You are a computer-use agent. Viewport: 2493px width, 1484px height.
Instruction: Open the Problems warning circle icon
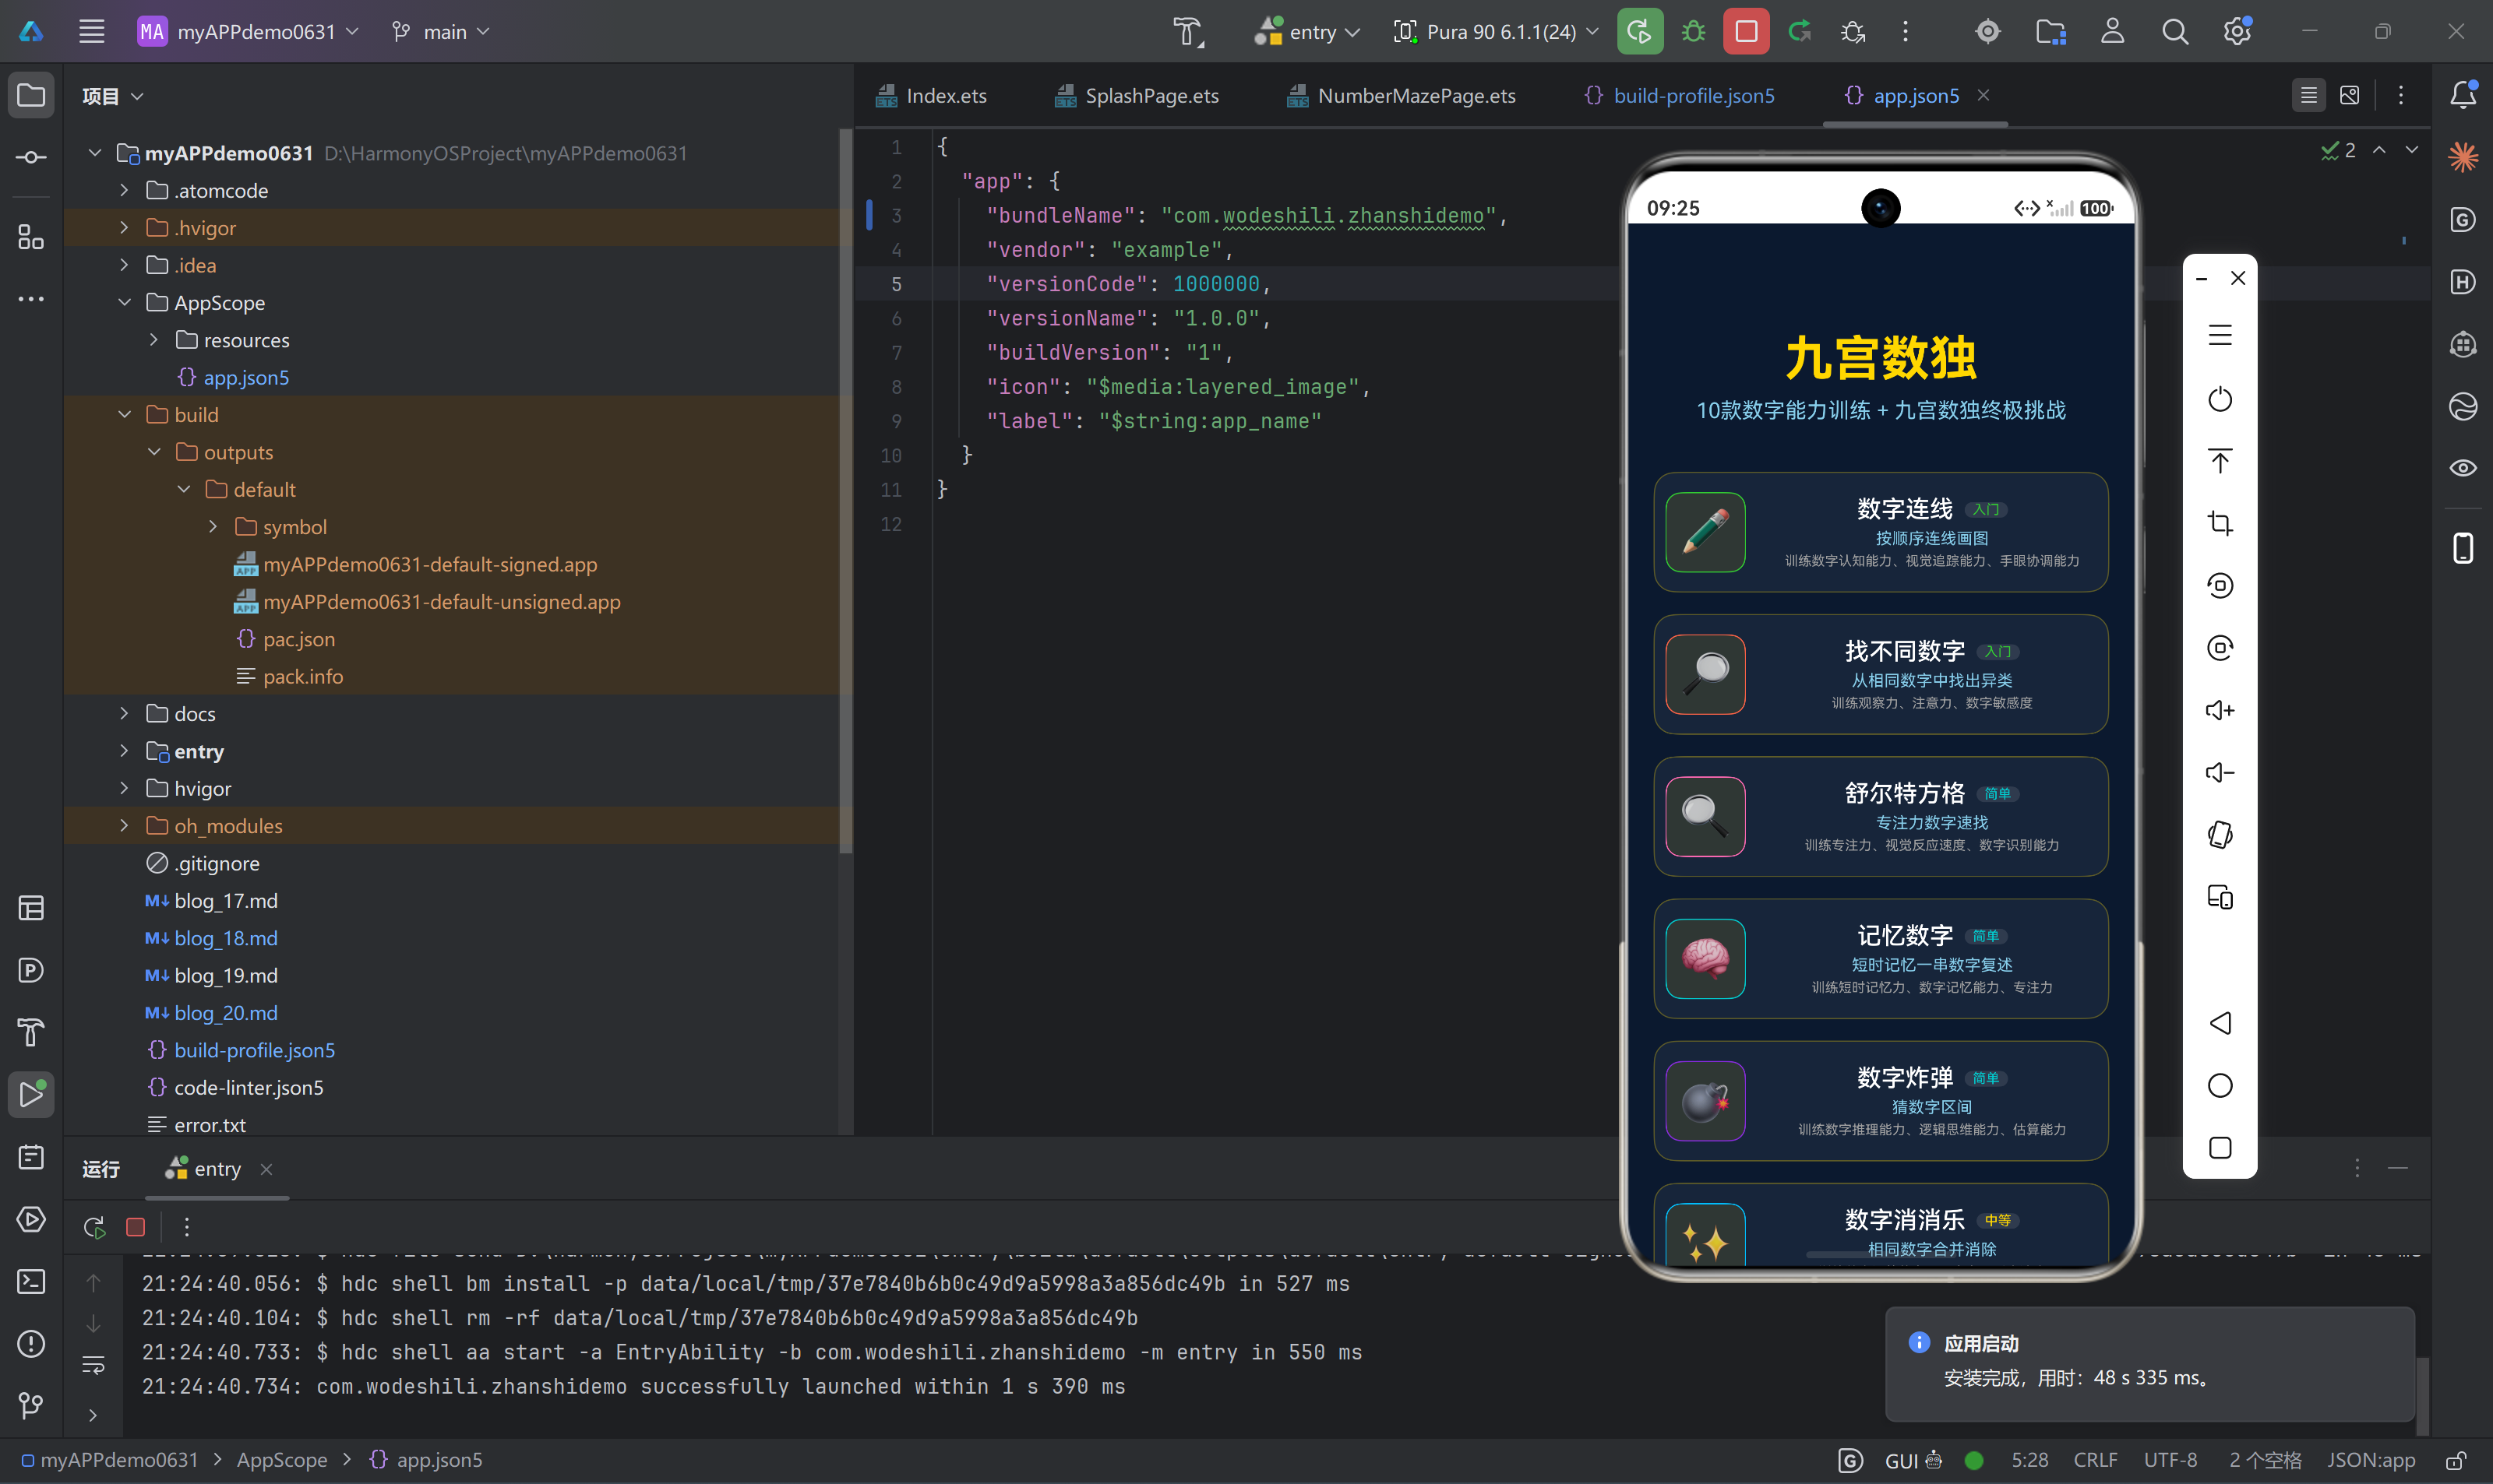[x=31, y=1343]
